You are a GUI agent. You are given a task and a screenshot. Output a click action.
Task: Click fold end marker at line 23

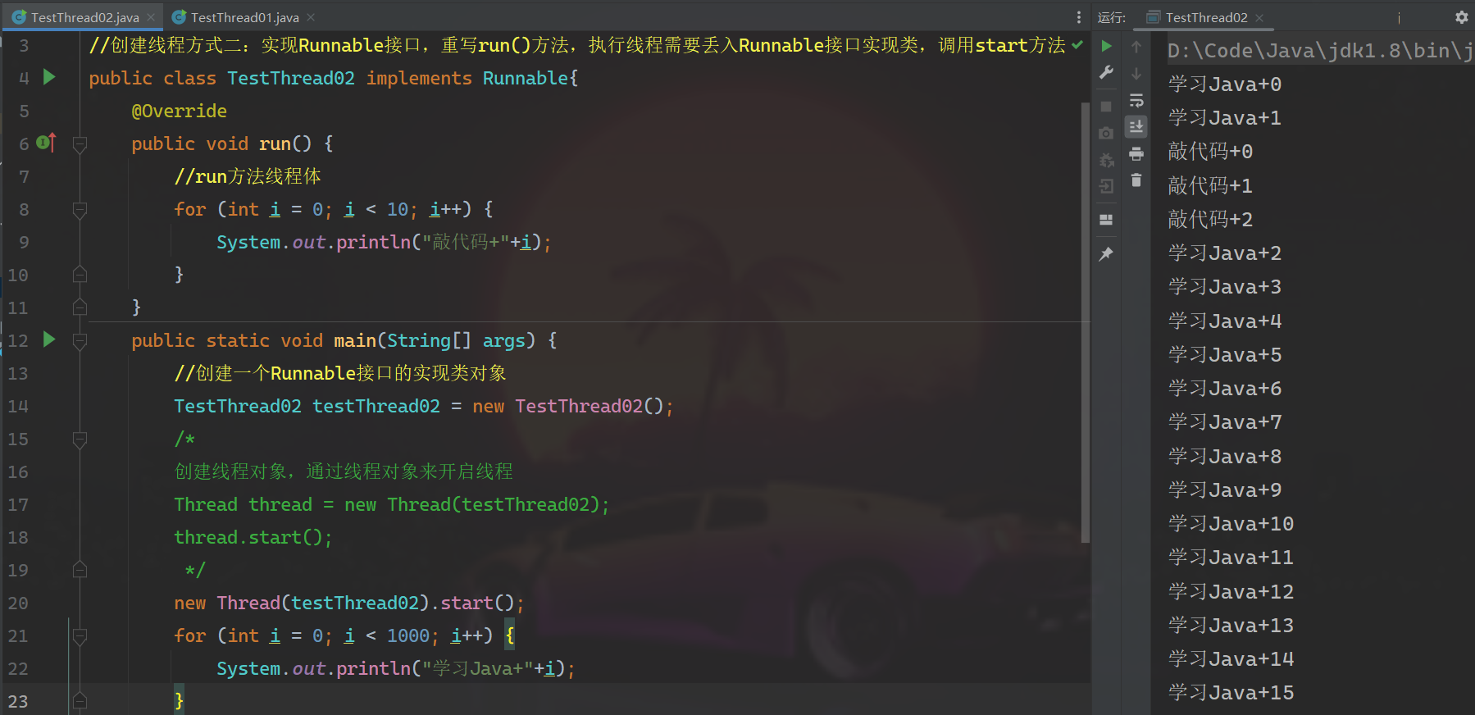tap(80, 700)
